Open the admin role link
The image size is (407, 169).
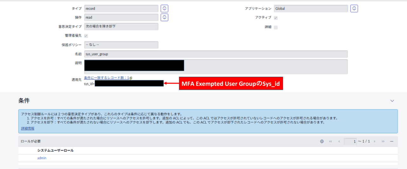42,158
